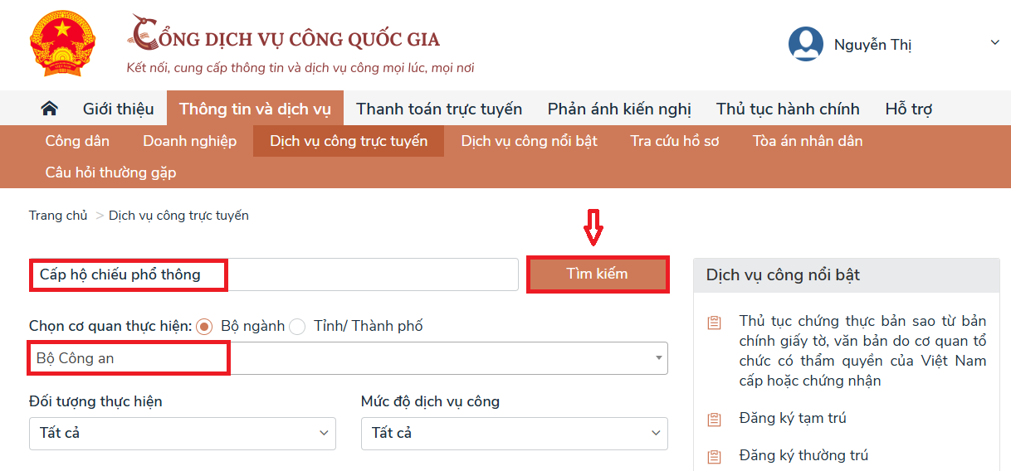Open the Mức độ dịch vụ công dropdown
This screenshot has height=471, width=1011.
tap(515, 433)
